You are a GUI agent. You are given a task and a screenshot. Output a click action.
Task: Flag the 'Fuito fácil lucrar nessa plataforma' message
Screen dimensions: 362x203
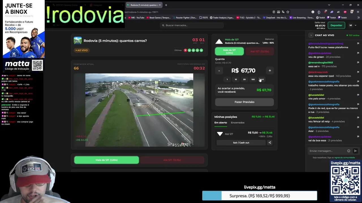(x=358, y=44)
